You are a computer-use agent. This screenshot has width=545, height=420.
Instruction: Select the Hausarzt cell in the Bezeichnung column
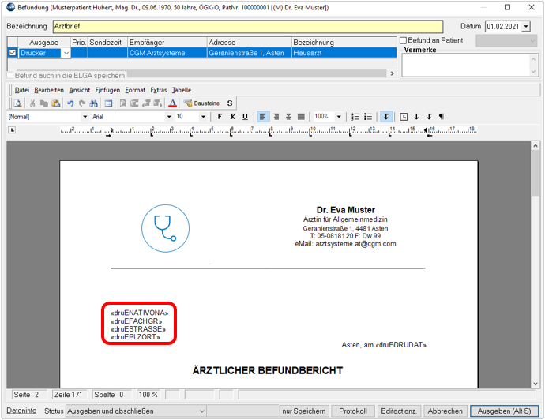point(344,53)
